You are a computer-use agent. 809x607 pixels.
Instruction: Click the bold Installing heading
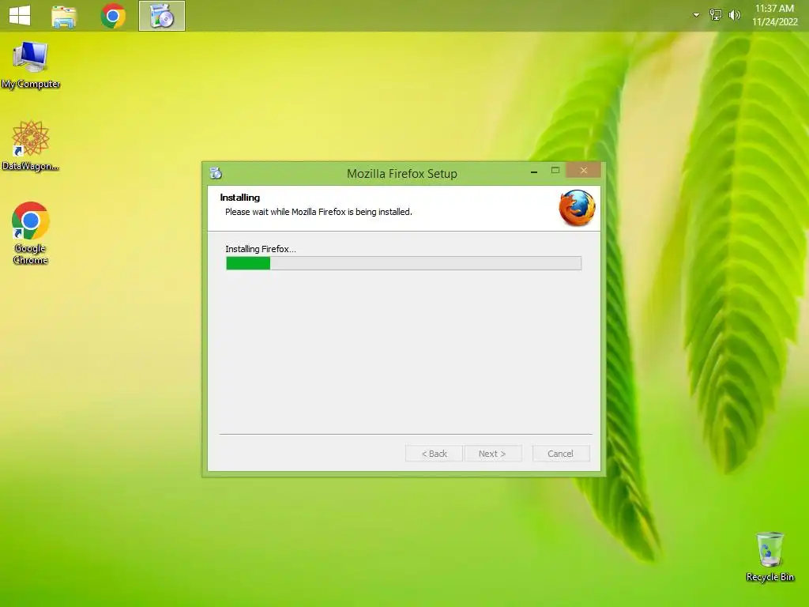[240, 198]
